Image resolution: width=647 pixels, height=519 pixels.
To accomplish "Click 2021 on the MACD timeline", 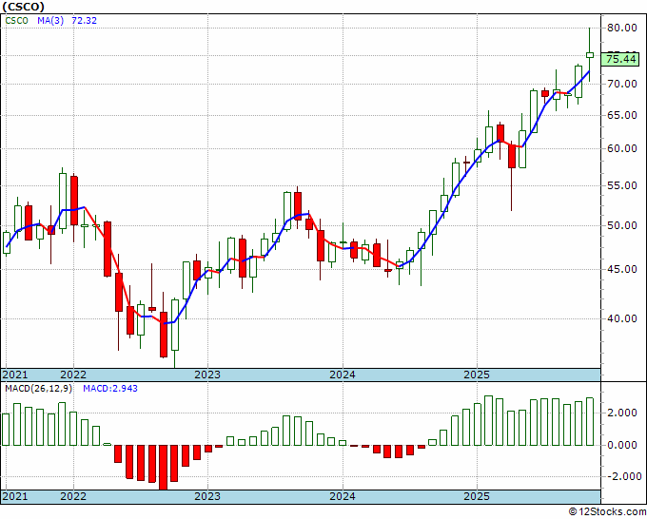I will pyautogui.click(x=15, y=496).
